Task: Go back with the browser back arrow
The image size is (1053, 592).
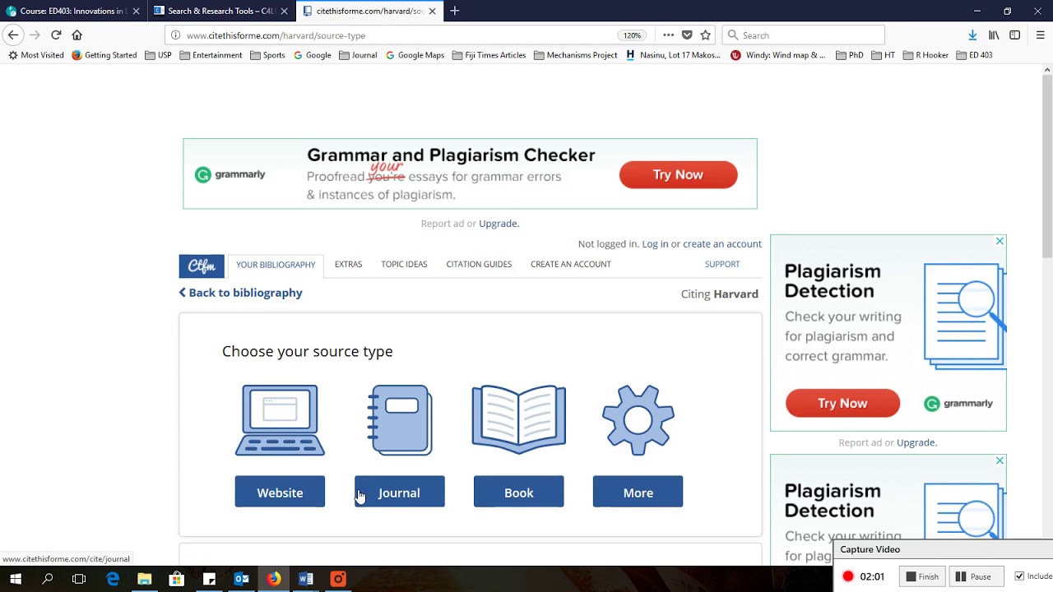Action: coord(13,35)
